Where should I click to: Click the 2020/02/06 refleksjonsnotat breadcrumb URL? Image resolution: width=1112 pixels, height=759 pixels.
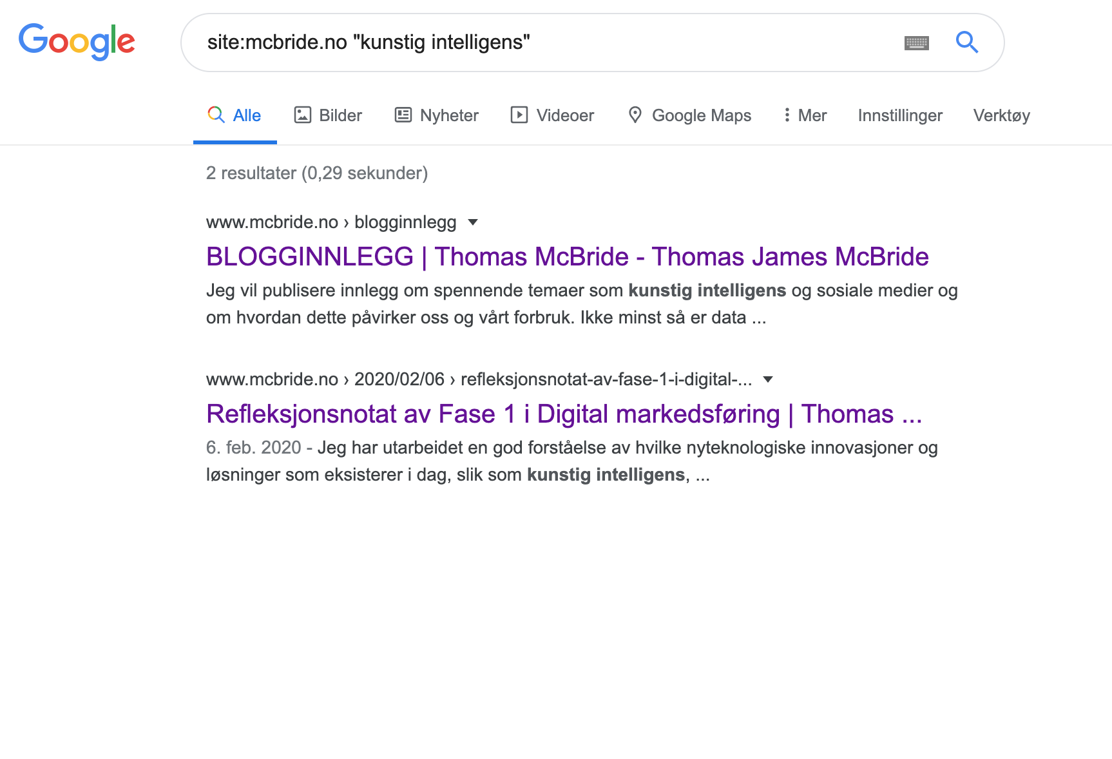479,379
